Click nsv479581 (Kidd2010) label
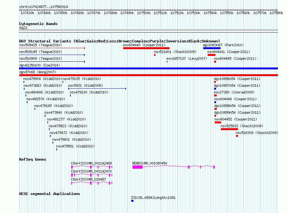This screenshot has height=213, width=287. point(75,146)
